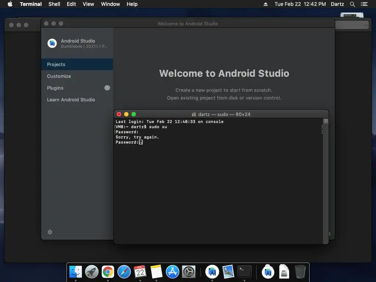Open the Window menu
376x282 pixels.
pyautogui.click(x=110, y=4)
